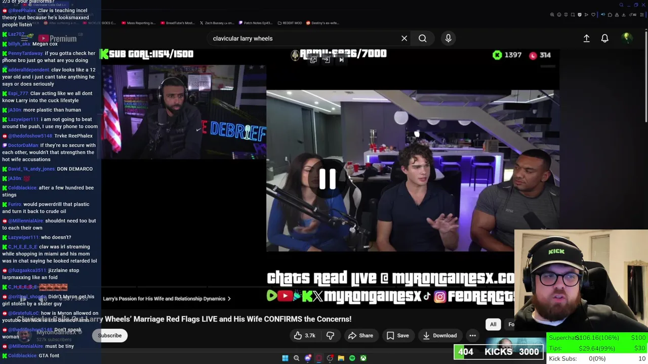Open the Destiny's ex-wife bookmark
Image resolution: width=648 pixels, height=364 pixels.
(322, 23)
